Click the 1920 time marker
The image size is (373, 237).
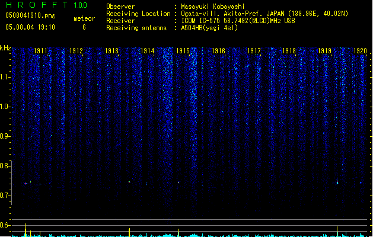pyautogui.click(x=360, y=50)
